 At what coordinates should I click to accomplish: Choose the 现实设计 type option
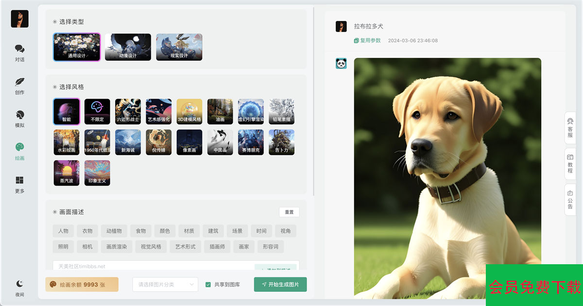click(x=179, y=47)
